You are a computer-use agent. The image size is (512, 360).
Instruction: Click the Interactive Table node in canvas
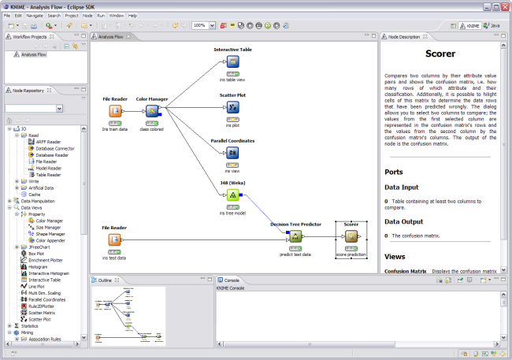232,61
